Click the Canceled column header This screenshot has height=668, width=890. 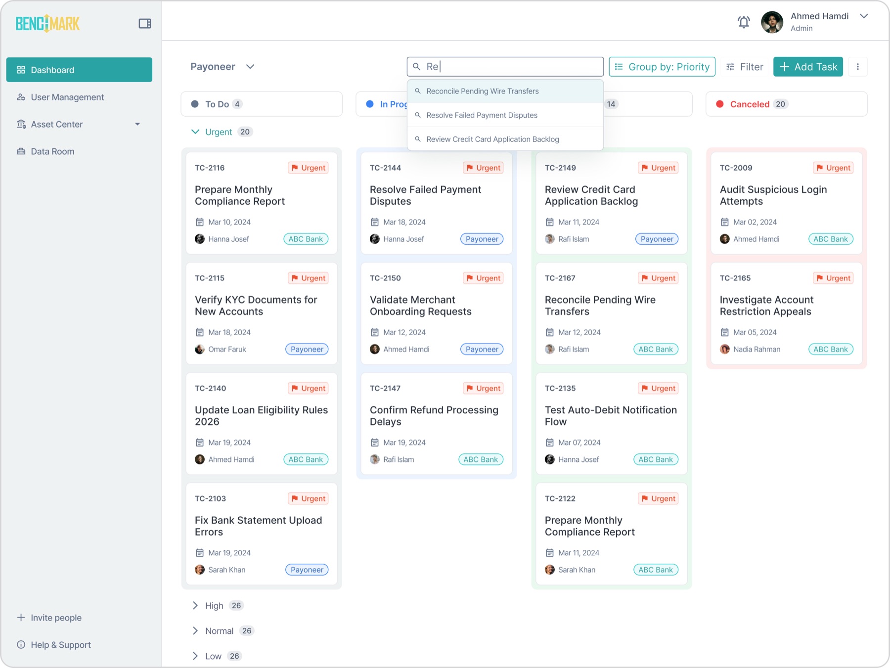coord(786,104)
